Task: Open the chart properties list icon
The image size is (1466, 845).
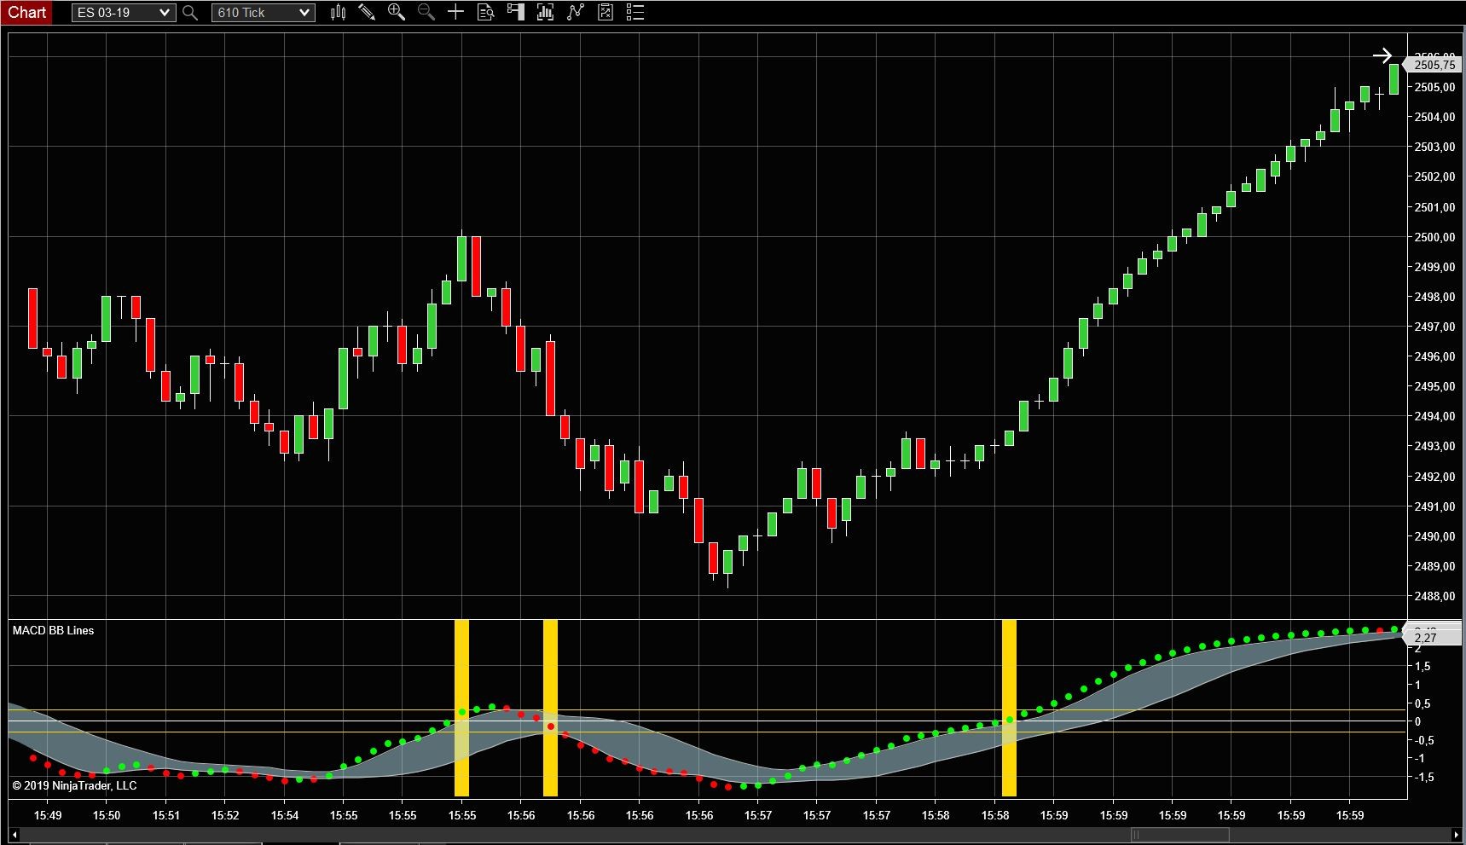Action: (635, 13)
